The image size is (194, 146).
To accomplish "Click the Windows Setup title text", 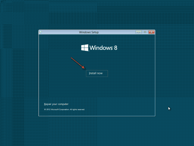I will tap(89, 32).
